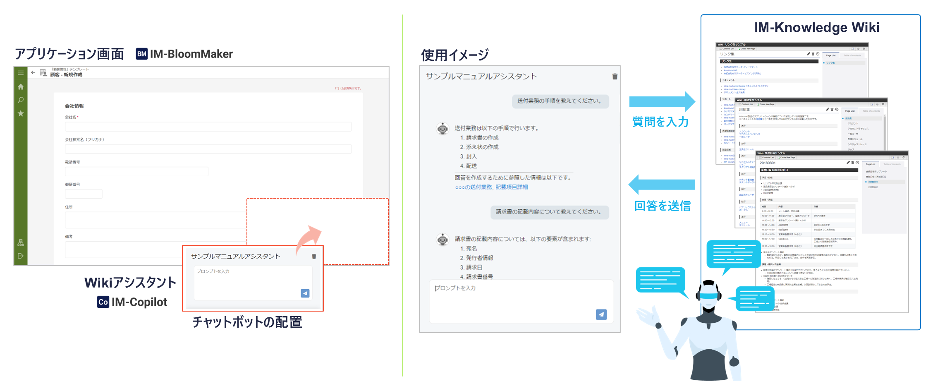
Task: Open the history clock icon in the 20180801 wiki page
Action: [857, 163]
